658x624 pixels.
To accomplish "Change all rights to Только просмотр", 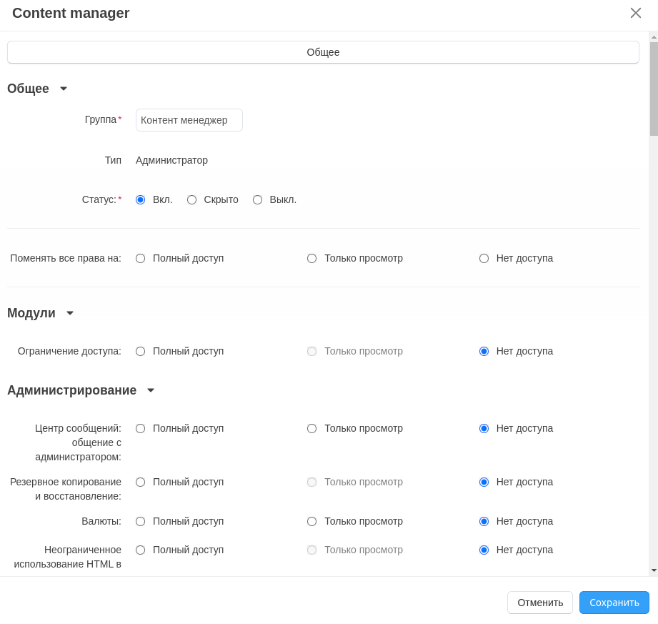I will click(x=312, y=259).
